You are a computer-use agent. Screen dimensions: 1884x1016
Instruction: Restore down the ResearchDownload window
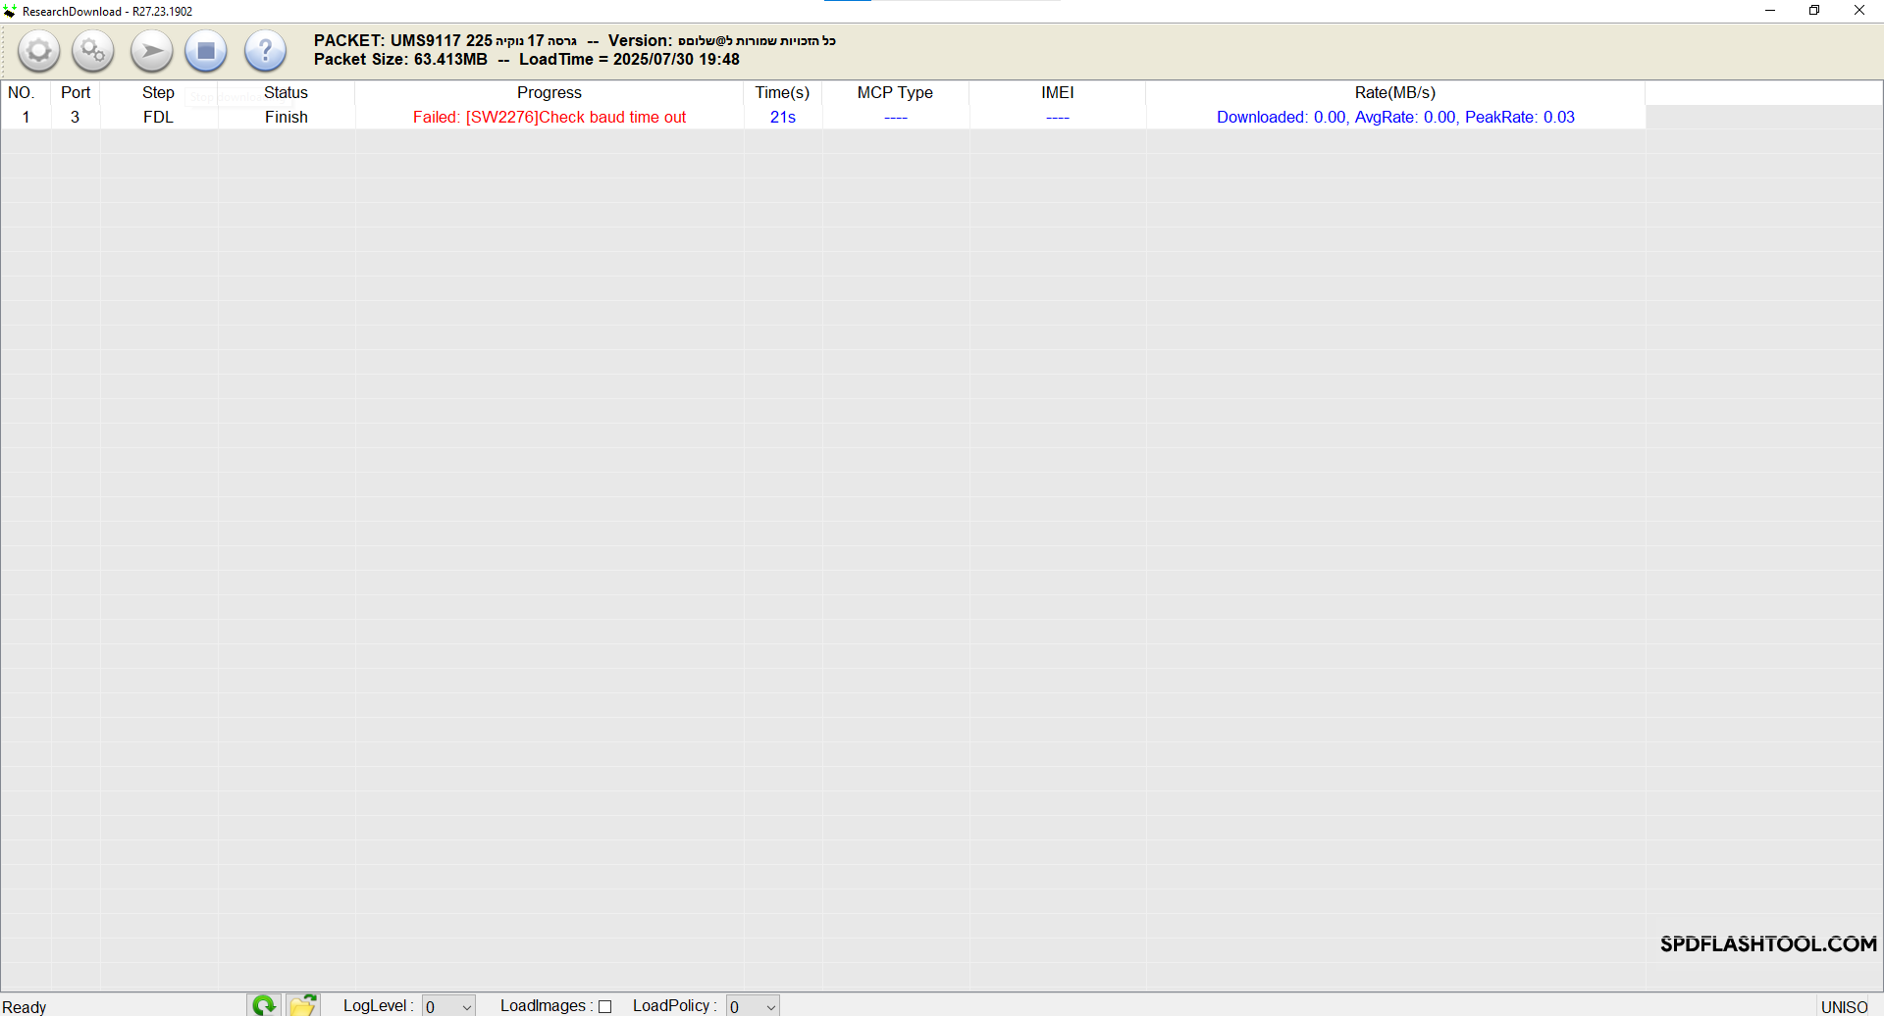(x=1814, y=11)
